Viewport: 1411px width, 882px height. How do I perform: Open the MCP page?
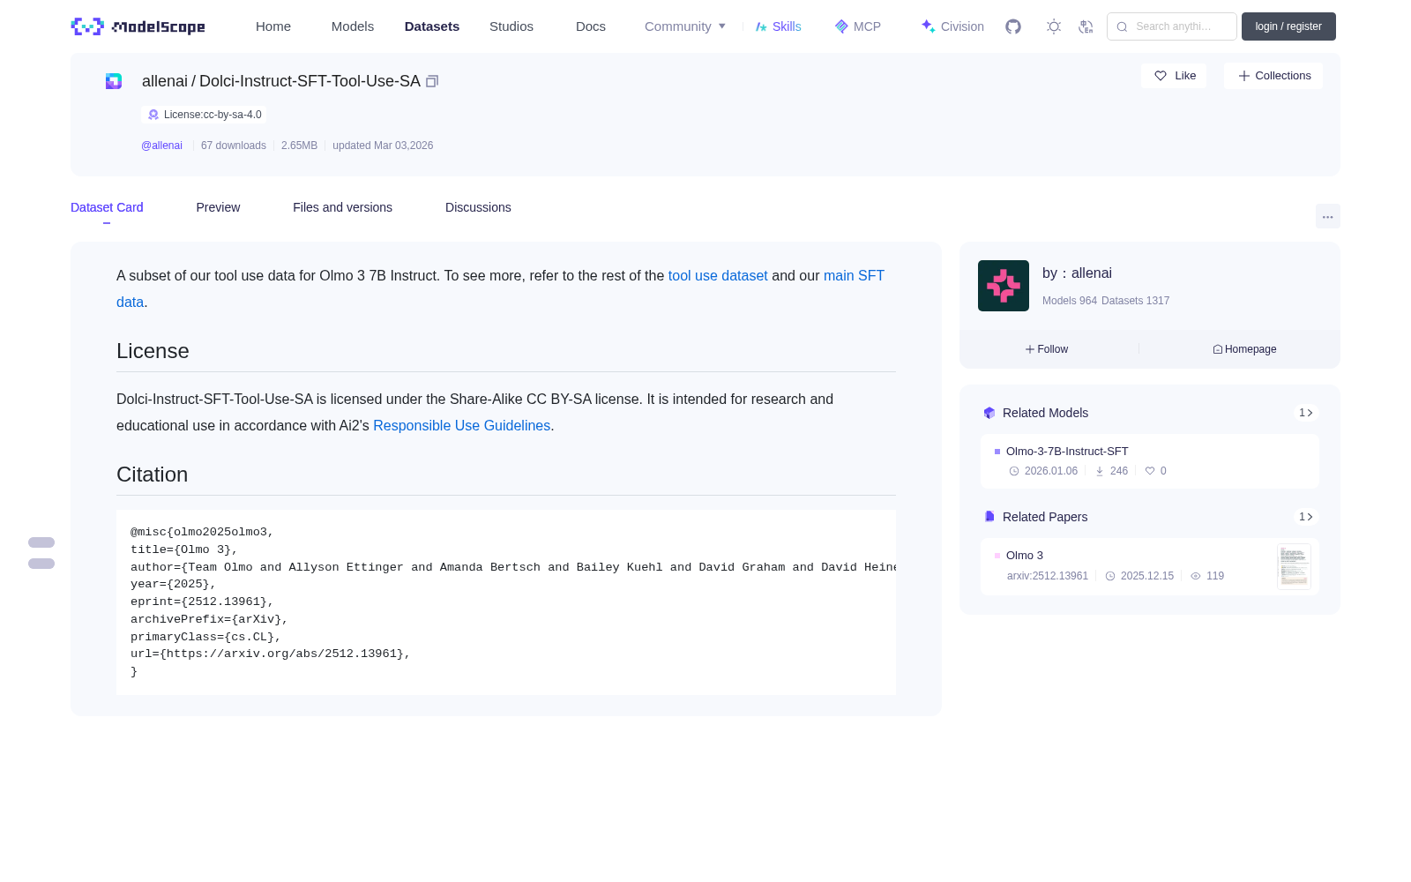pos(858,26)
